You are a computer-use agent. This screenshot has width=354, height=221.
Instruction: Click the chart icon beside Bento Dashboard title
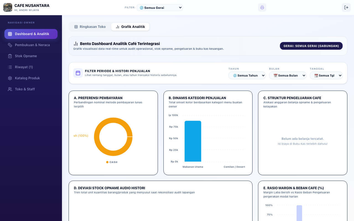pyautogui.click(x=76, y=44)
